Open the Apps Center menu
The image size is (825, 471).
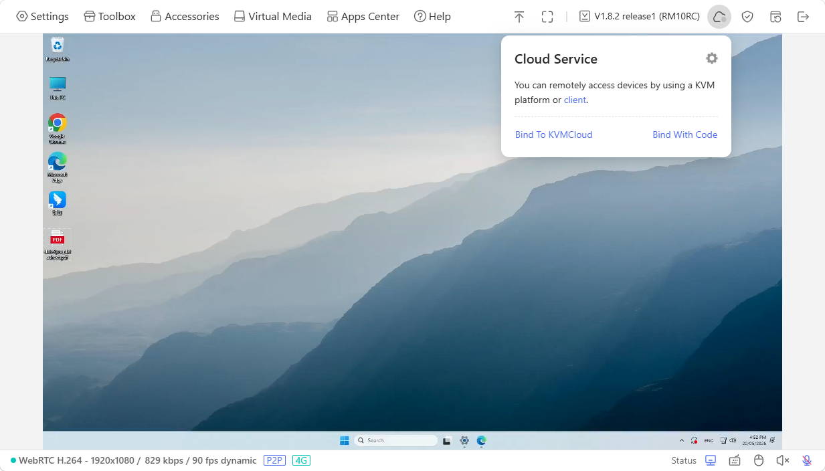pyautogui.click(x=363, y=16)
